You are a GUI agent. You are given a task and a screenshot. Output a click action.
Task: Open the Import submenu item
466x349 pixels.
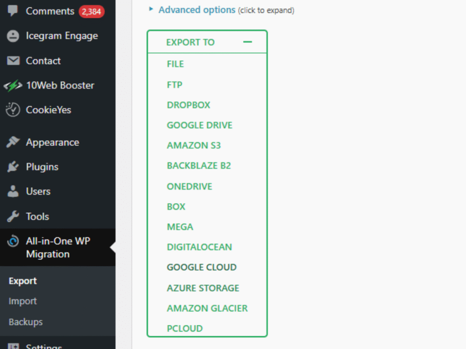click(x=23, y=301)
